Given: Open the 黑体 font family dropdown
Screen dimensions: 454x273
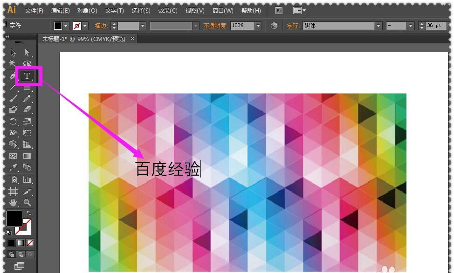Looking at the screenshot, I should point(378,26).
